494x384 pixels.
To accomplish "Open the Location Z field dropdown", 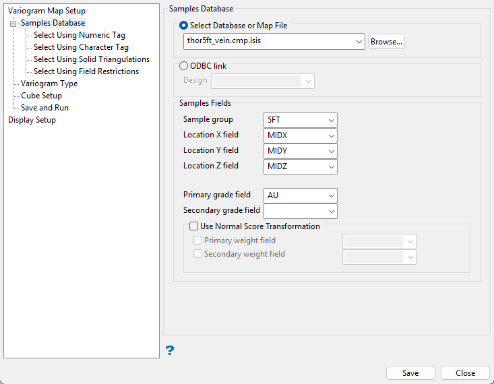I will [x=330, y=166].
